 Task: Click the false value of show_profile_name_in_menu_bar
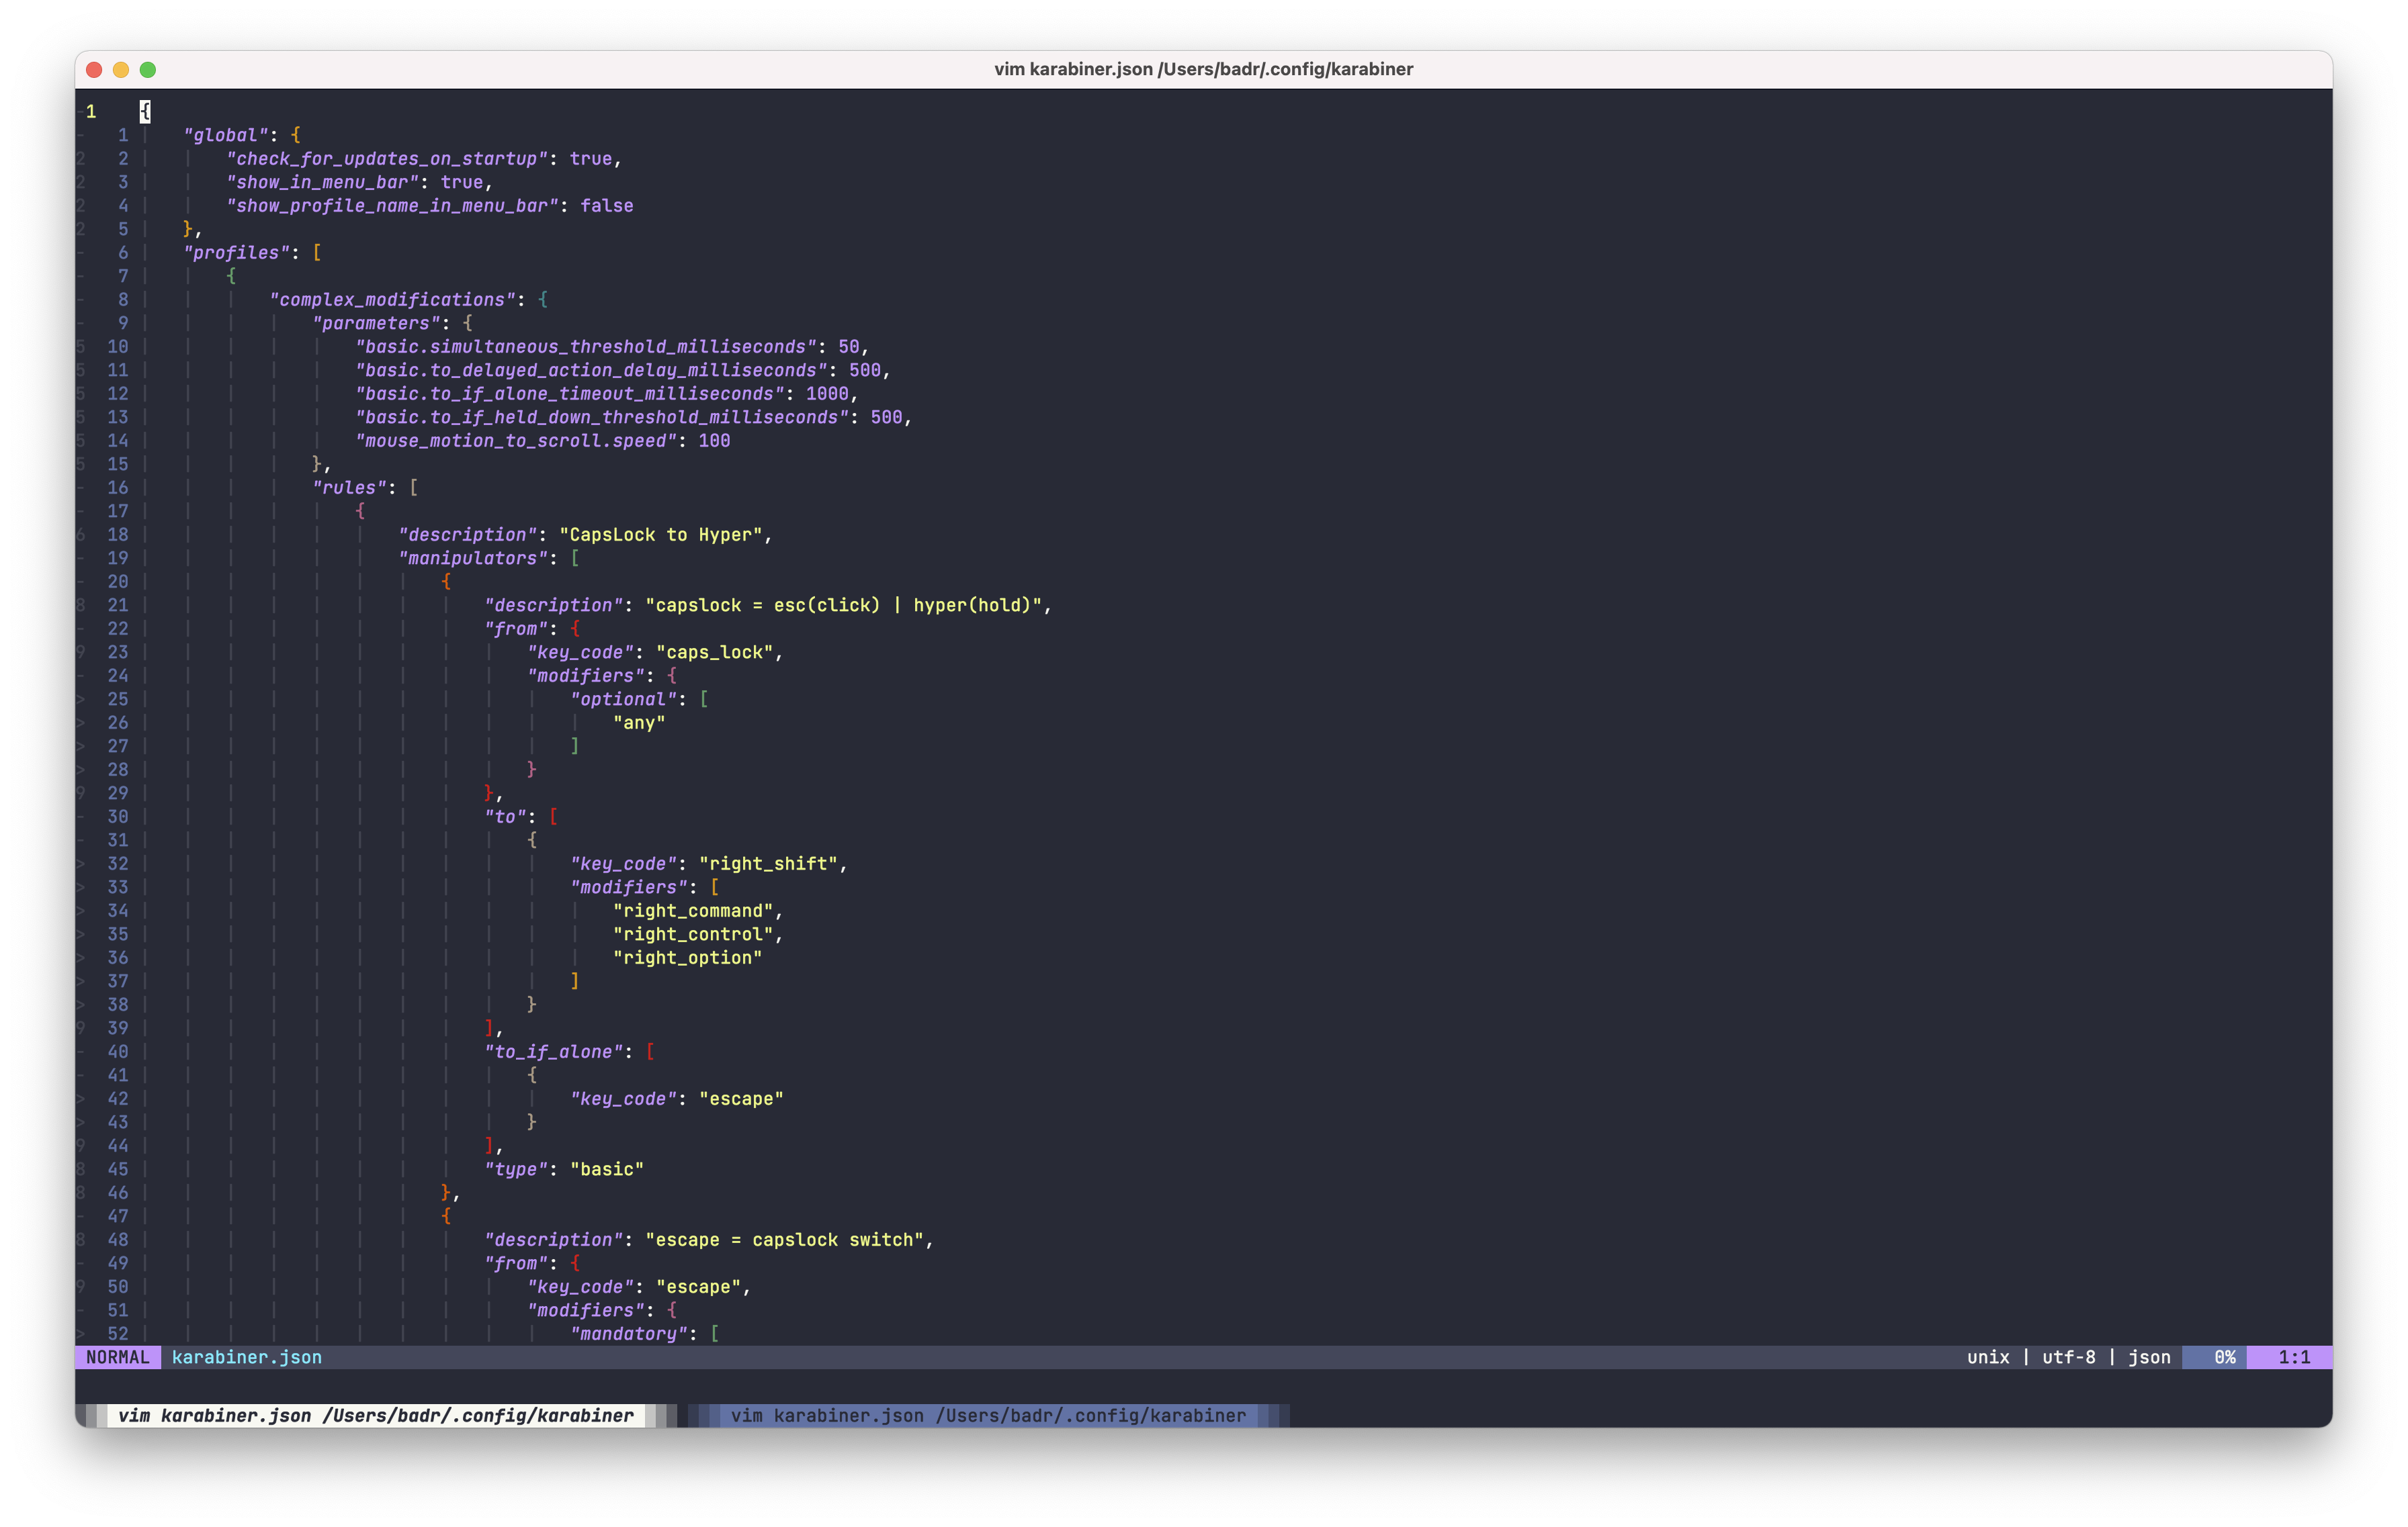click(607, 205)
